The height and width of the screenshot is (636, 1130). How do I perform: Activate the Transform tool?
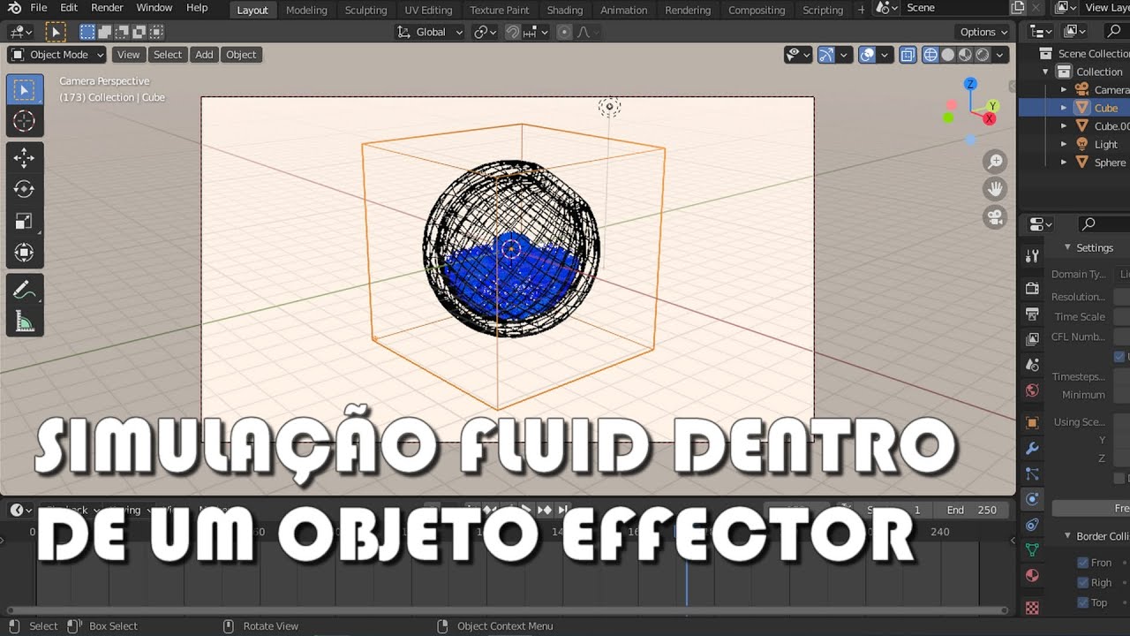24,253
